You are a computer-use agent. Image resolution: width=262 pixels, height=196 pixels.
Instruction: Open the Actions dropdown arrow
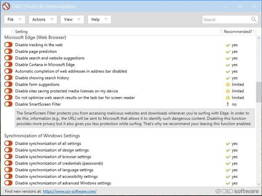[52, 19]
